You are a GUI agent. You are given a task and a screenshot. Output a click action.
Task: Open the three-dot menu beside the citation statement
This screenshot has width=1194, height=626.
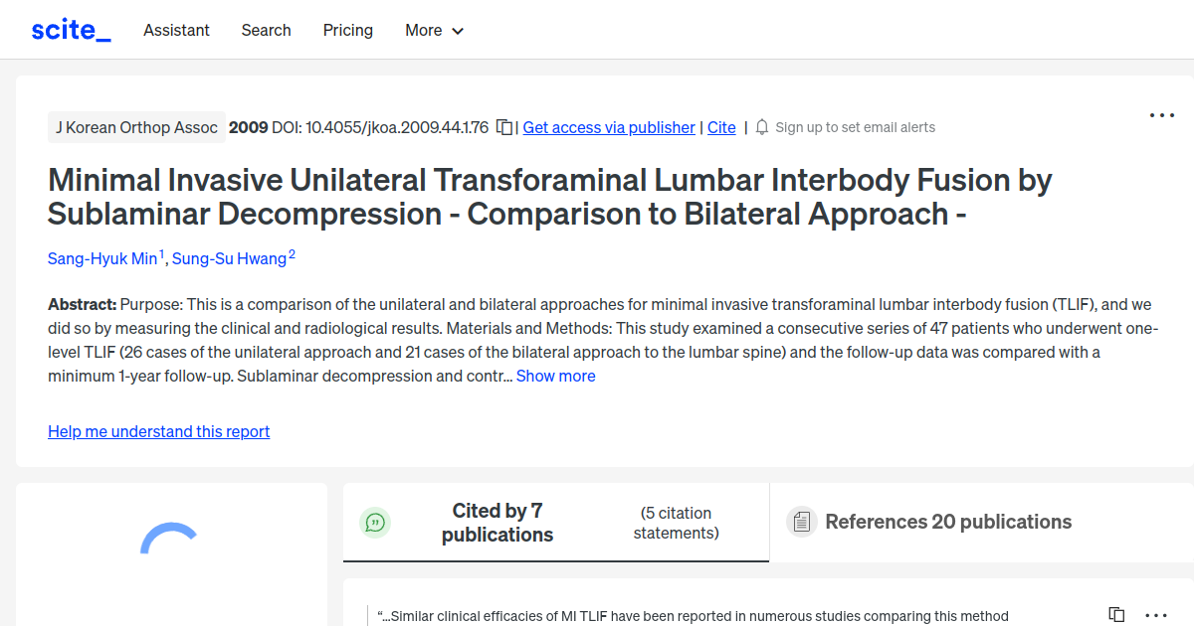(x=1154, y=614)
